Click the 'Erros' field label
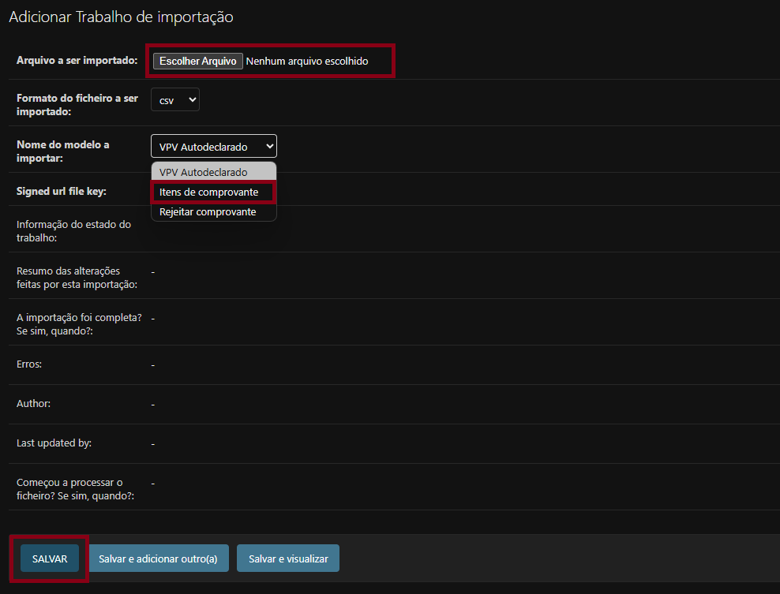 tap(29, 364)
